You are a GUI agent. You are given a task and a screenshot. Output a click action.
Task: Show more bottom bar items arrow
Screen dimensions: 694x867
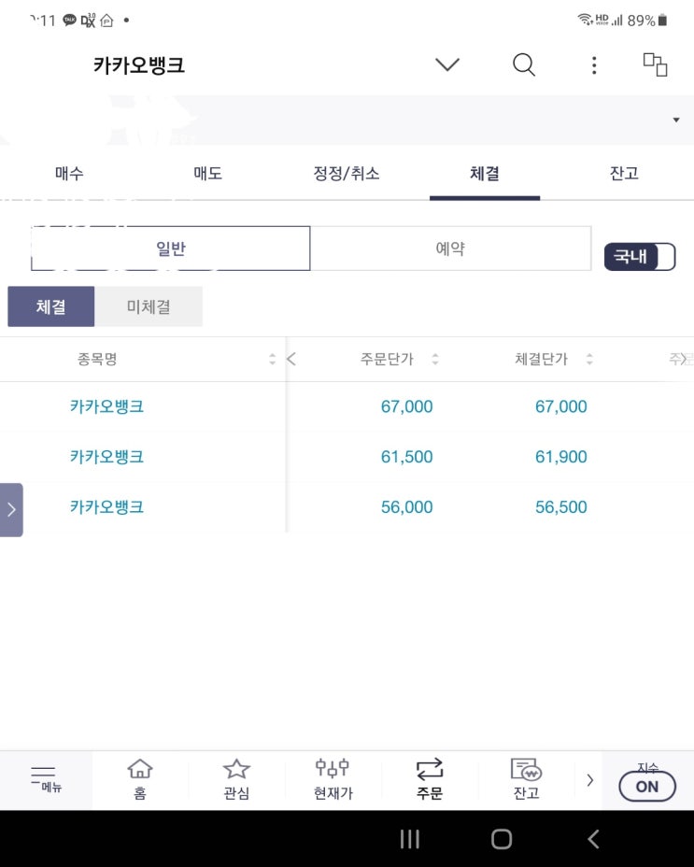(x=589, y=780)
